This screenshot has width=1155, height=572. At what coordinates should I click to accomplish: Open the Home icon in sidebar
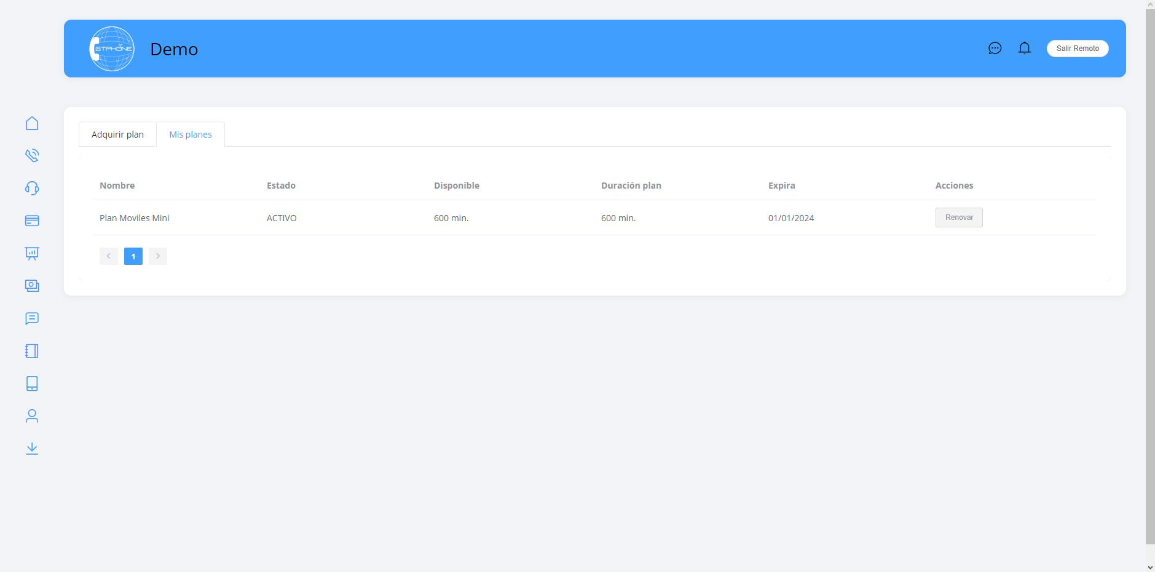[32, 123]
